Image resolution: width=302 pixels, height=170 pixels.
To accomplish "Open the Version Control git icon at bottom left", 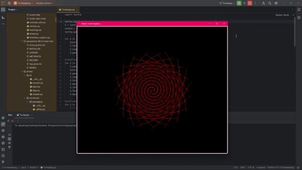I will (3, 162).
